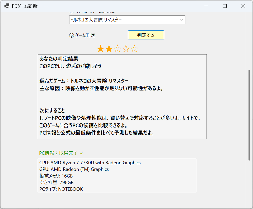Click the line このゲームに合うPCの候補を比較できるよ。
This screenshot has height=209, width=253.
(83, 125)
